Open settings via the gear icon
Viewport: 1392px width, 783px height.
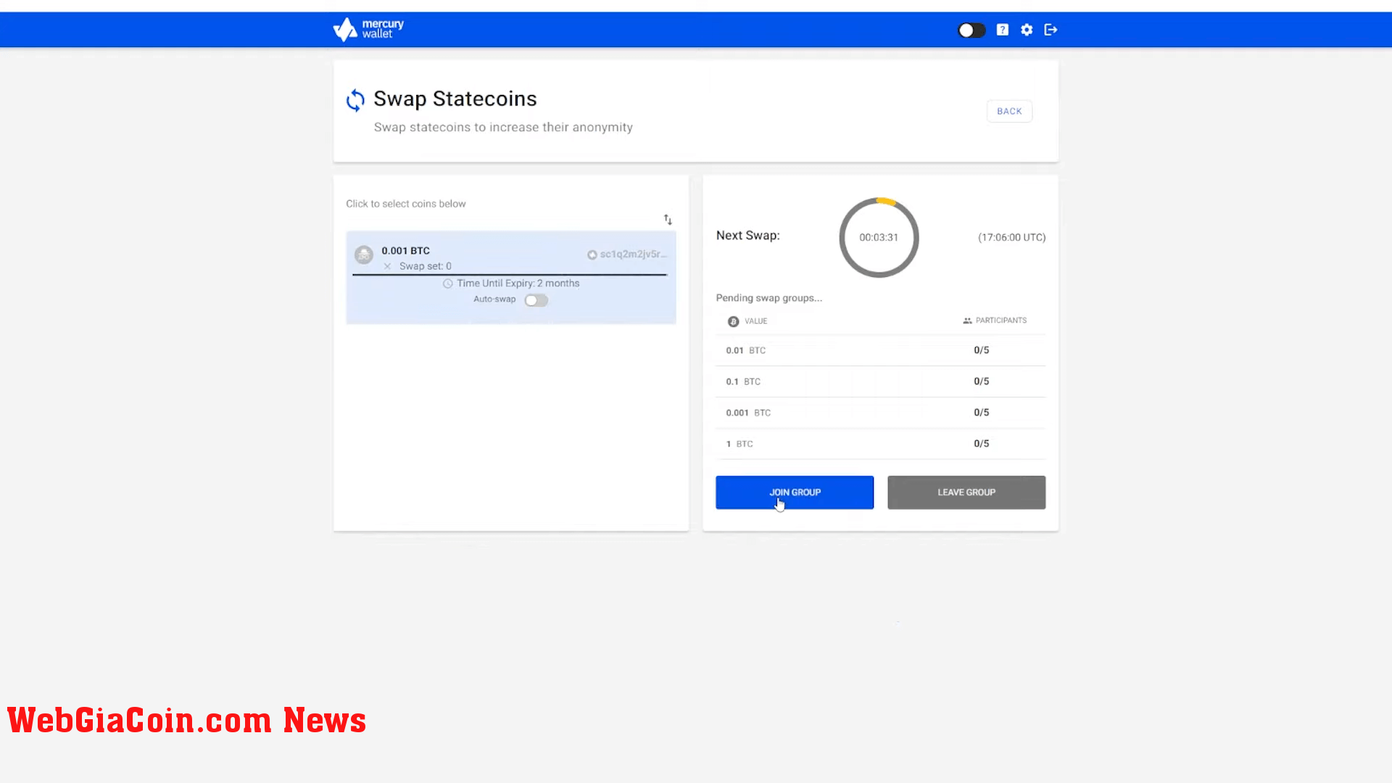pyautogui.click(x=1027, y=30)
